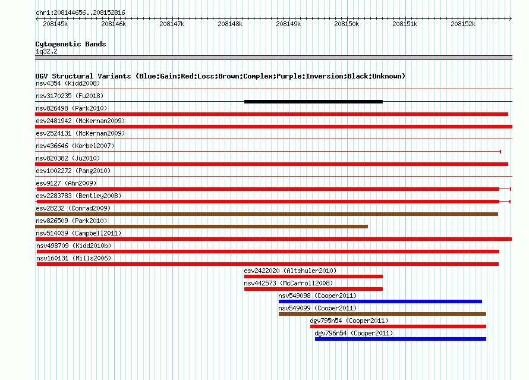Click the 208146k ruler position
Viewport: 529px width, 380px height.
coord(114,24)
